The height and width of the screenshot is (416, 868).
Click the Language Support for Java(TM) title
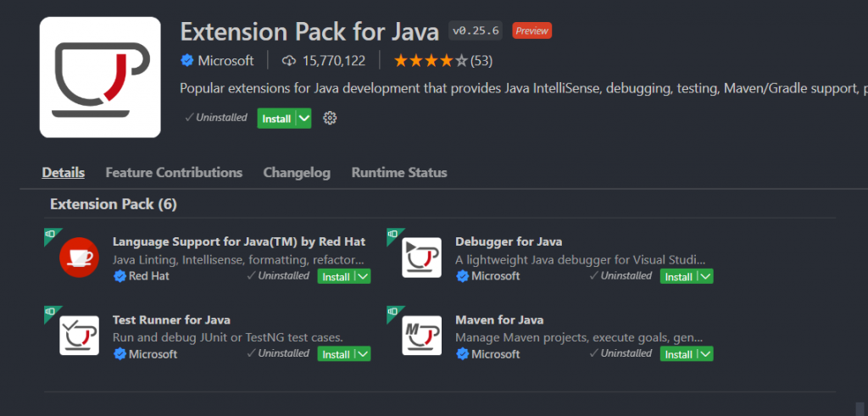(x=238, y=241)
